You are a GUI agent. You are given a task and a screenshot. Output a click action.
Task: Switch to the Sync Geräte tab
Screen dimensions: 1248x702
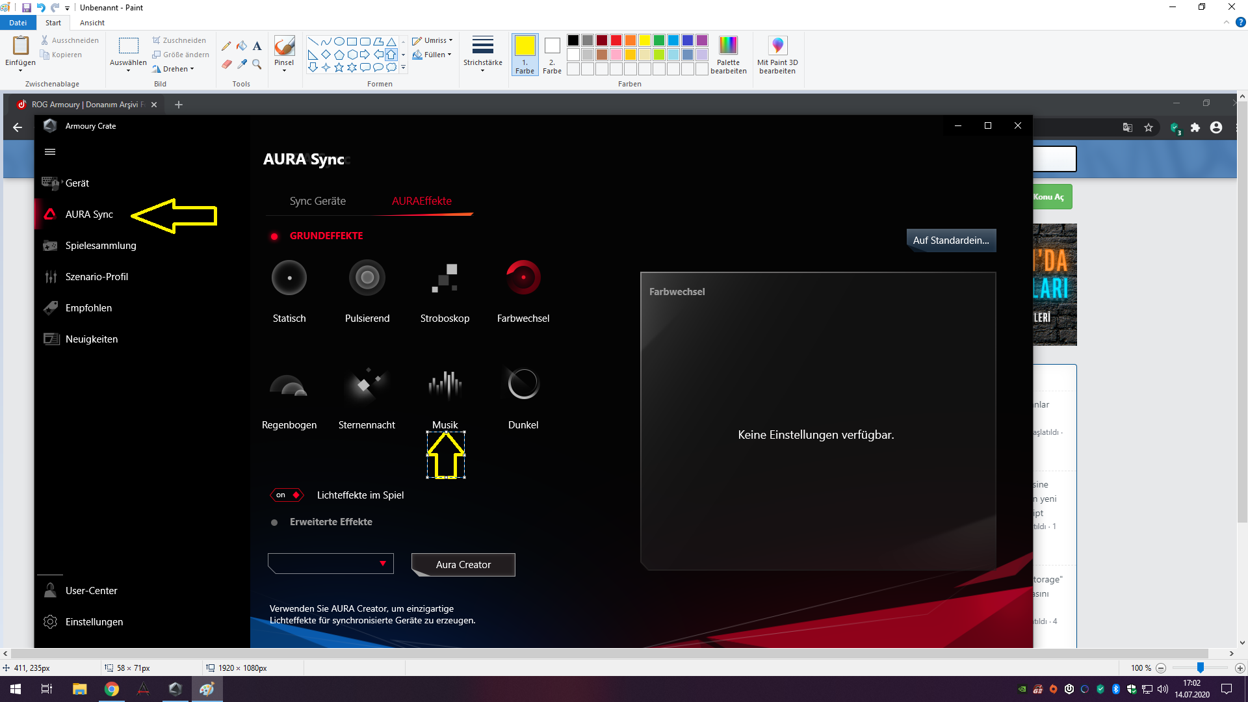tap(317, 201)
